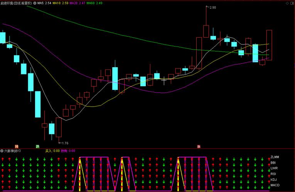Screen dimensions: 295x192
Task: Click the green 跌 marker below the chart
Action: coord(37,146)
